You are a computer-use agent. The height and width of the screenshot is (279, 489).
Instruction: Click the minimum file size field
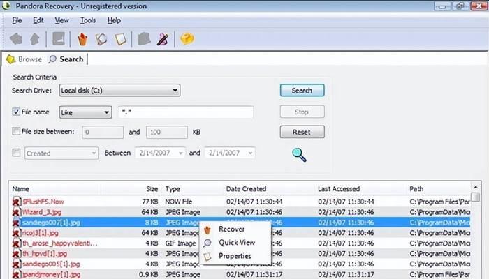[x=103, y=133]
